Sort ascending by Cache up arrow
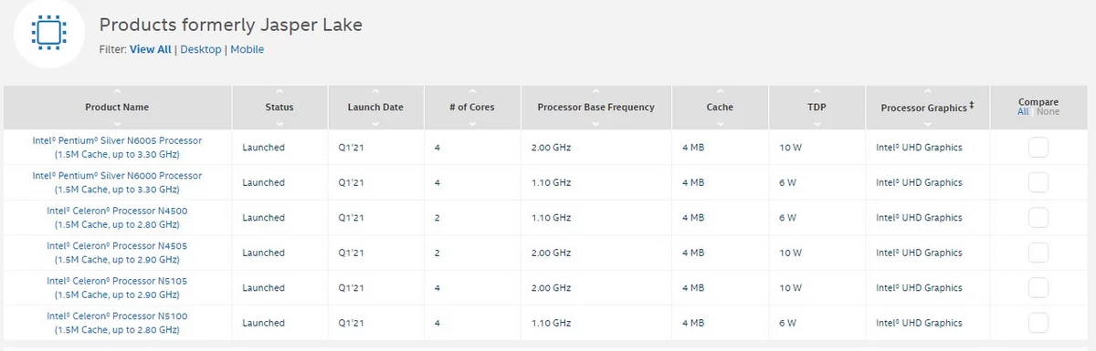Screen dimensions: 1096x351 (720, 91)
